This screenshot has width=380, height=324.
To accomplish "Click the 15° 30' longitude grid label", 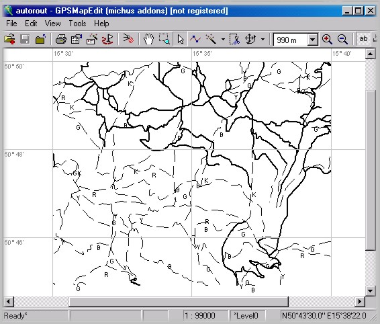I will pos(63,54).
